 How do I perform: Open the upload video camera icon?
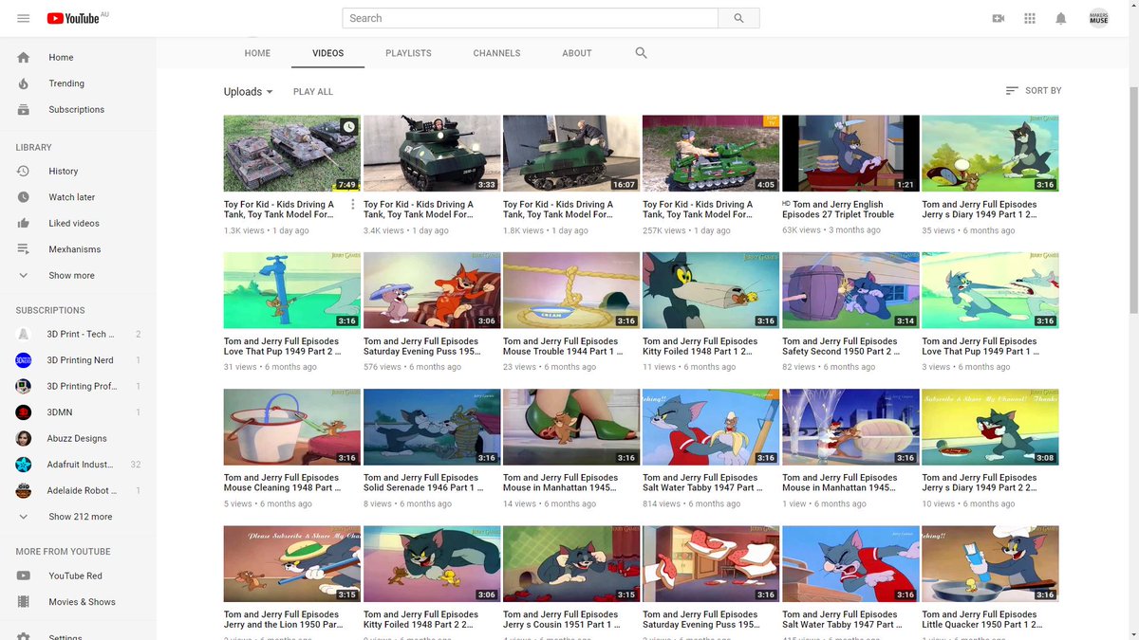(x=999, y=18)
